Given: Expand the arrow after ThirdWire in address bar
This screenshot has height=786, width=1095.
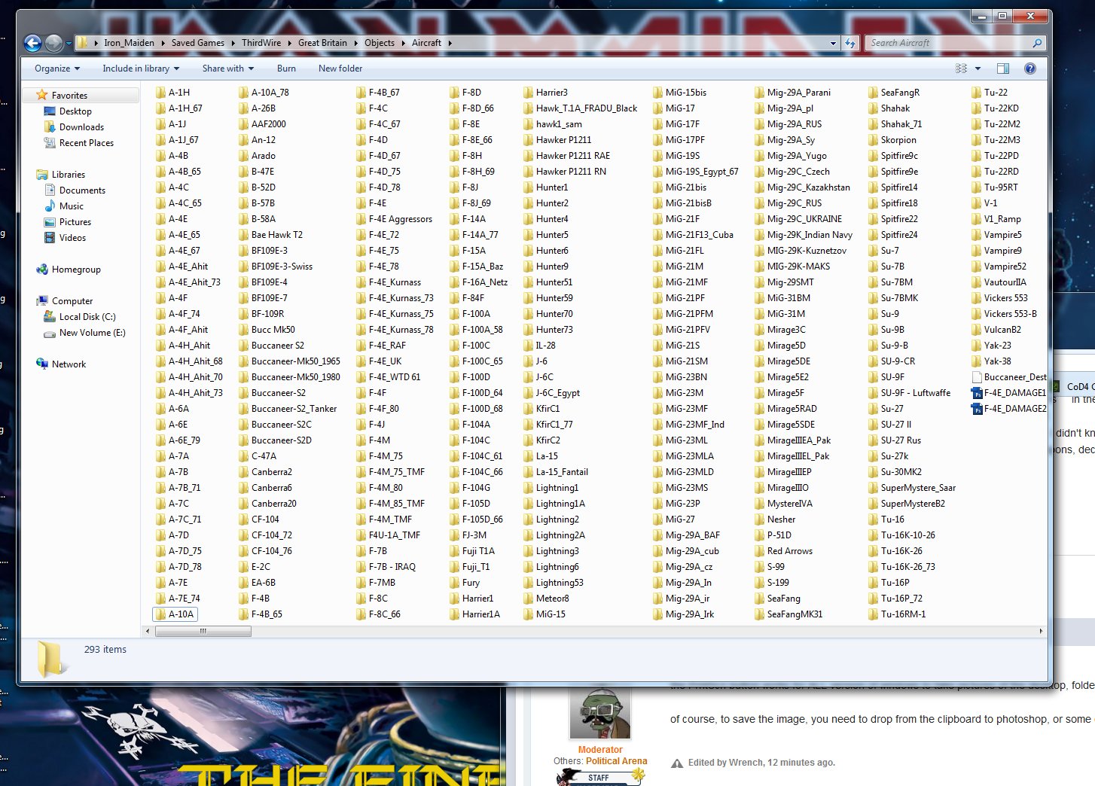Looking at the screenshot, I should pos(290,43).
